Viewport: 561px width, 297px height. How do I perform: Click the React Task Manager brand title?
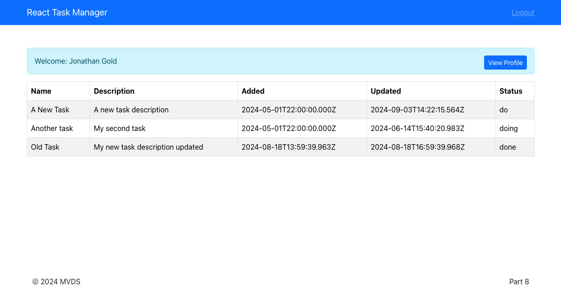(x=67, y=12)
